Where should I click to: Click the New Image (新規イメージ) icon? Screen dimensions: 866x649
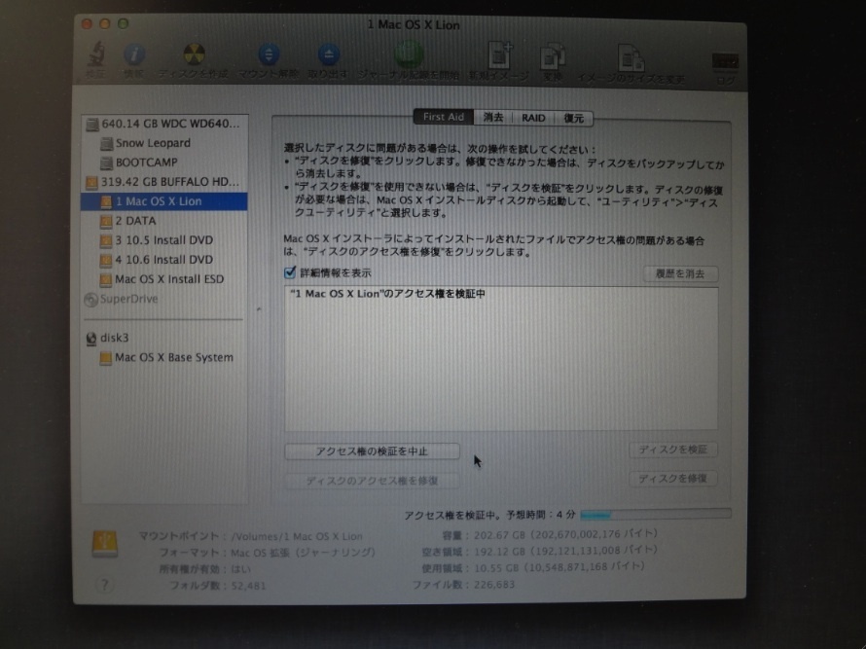[499, 56]
